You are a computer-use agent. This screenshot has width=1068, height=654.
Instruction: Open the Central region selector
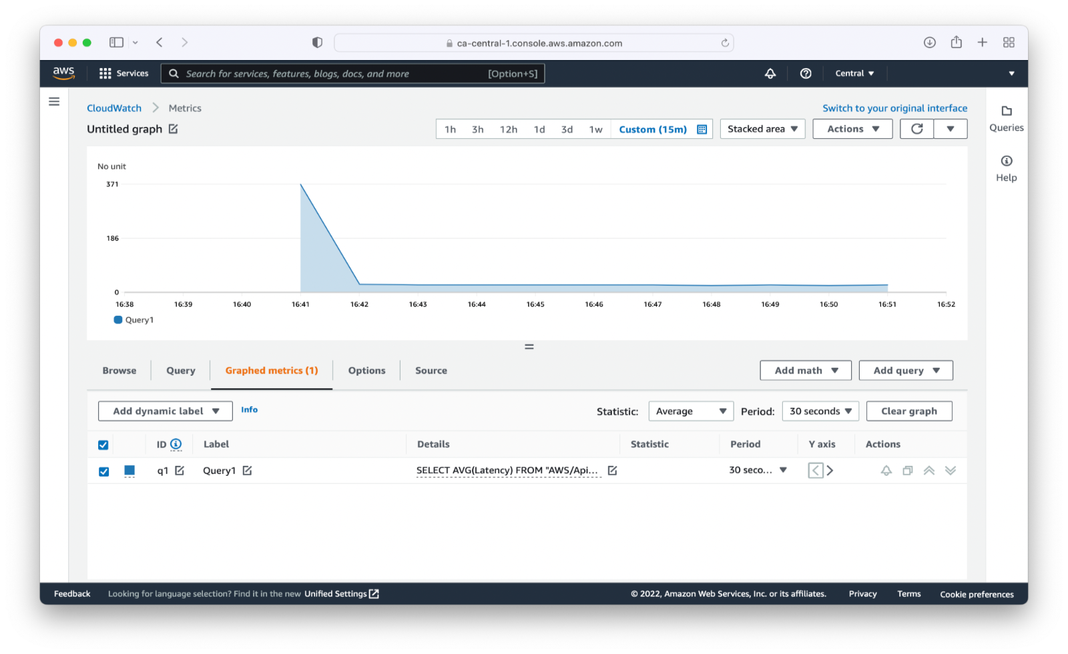pos(854,73)
